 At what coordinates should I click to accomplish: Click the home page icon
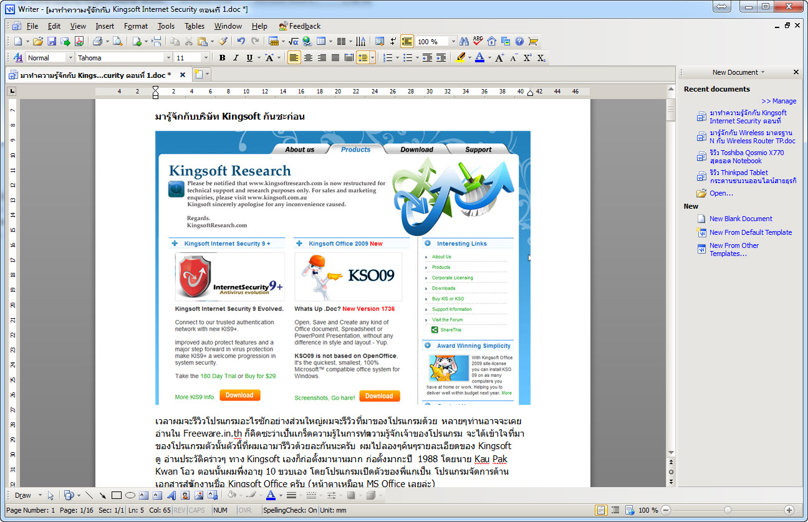point(491,42)
